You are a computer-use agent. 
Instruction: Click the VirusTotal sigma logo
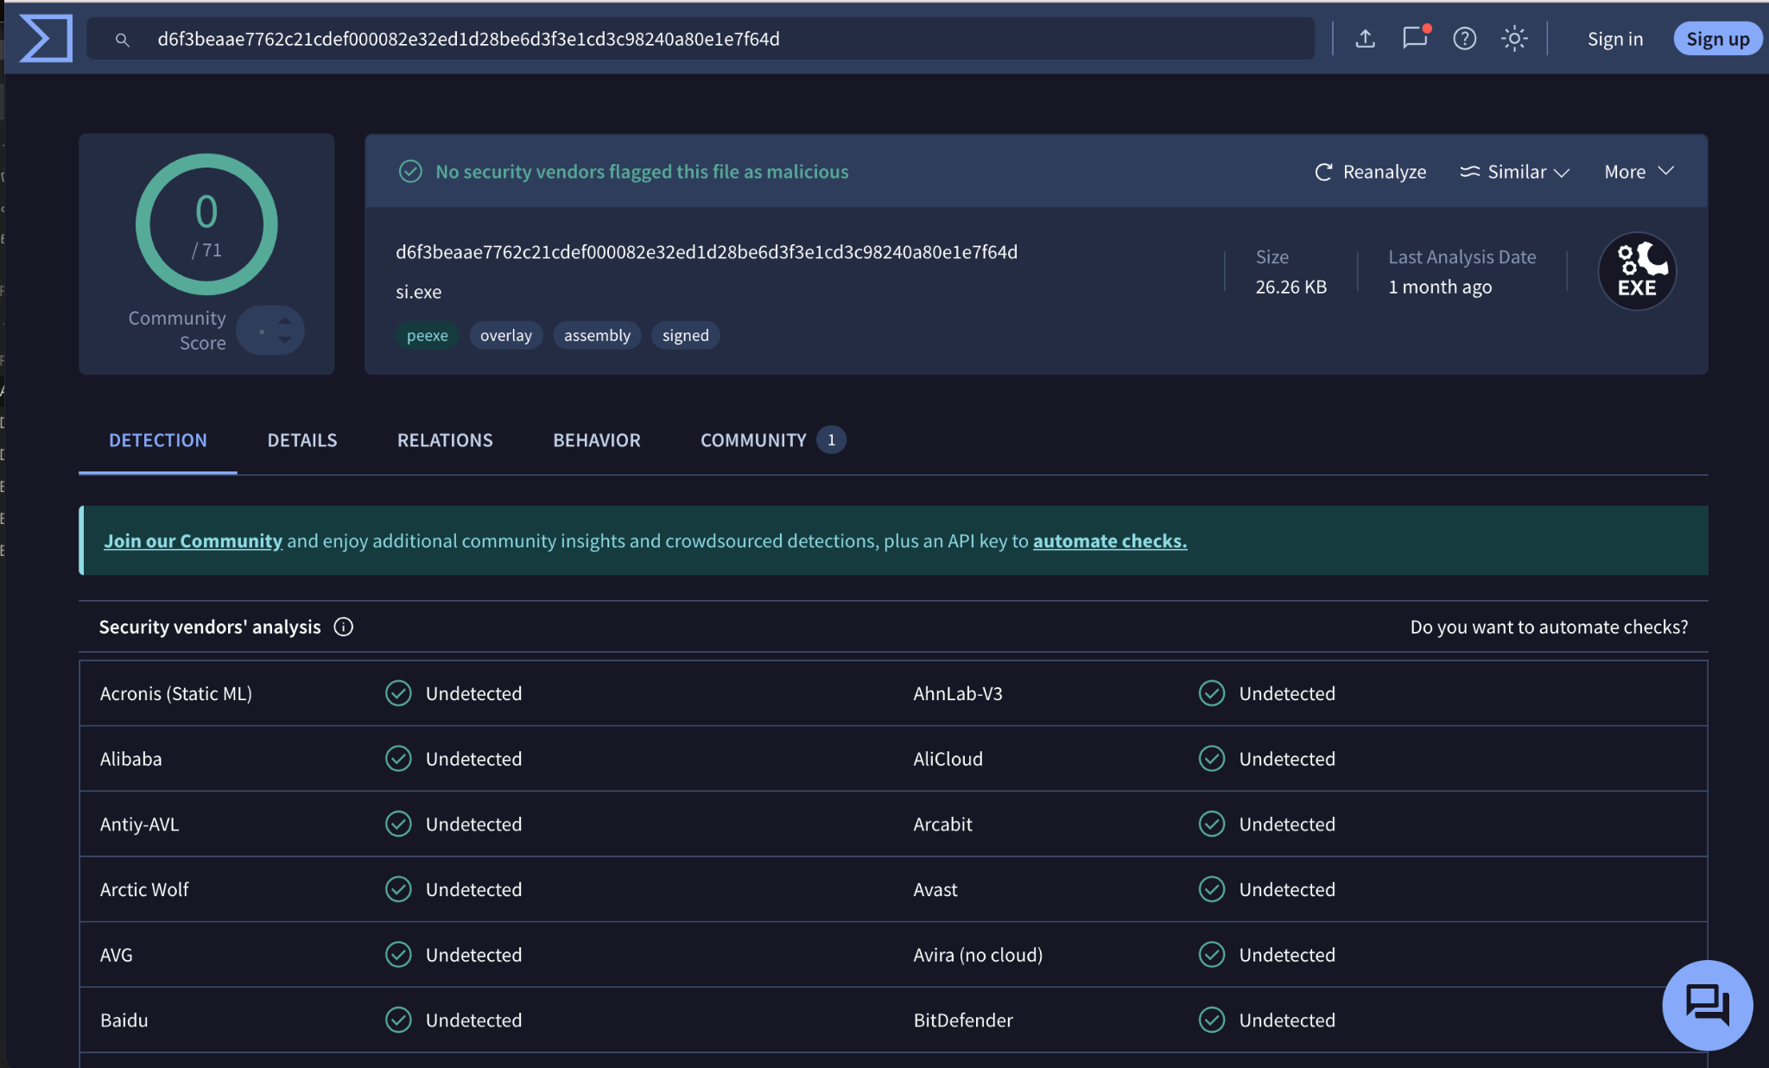point(46,39)
